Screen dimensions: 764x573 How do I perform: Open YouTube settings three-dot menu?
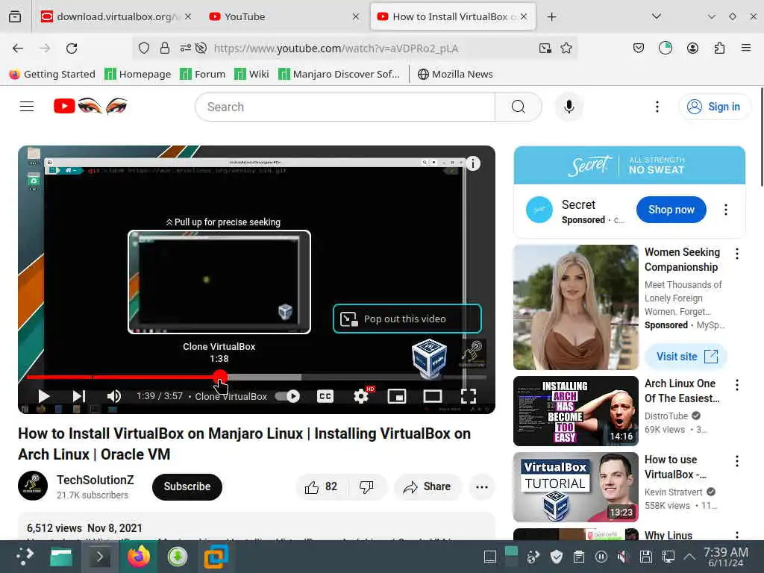657,107
